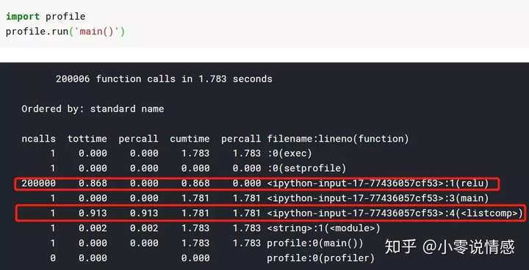The image size is (529, 270).
Task: Select the highlighted relu profile row
Action: coord(257,183)
